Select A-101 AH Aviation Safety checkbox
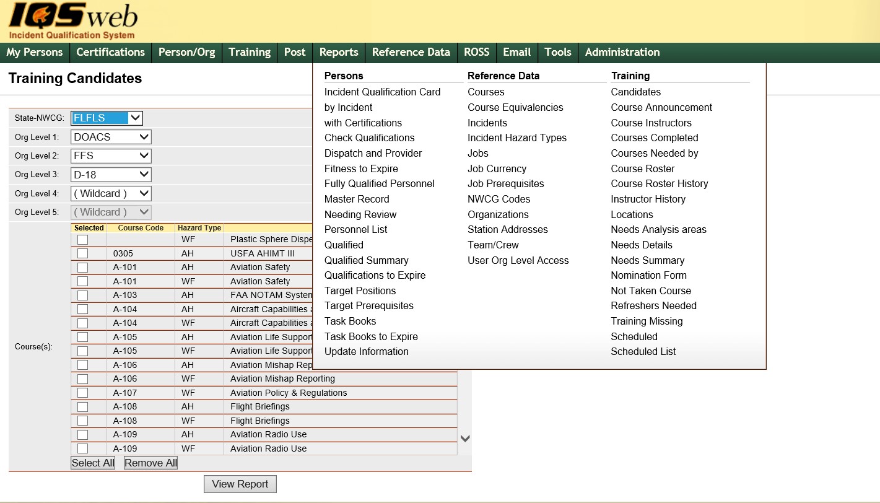 tap(82, 268)
